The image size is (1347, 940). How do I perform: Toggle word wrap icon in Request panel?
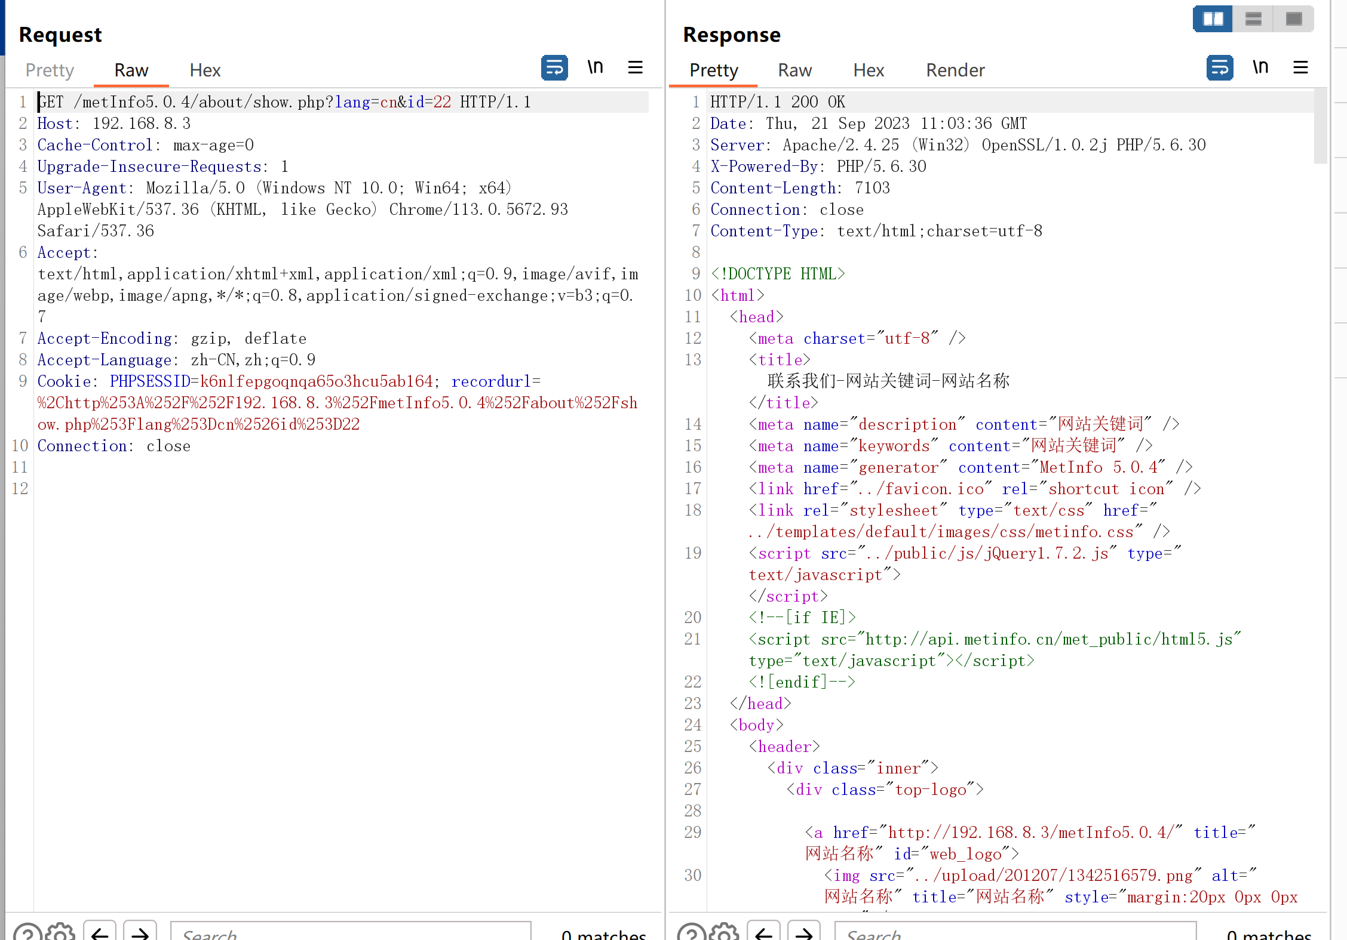click(554, 67)
